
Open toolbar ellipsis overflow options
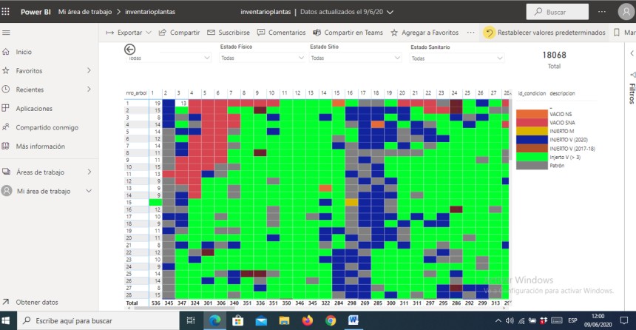(x=470, y=33)
